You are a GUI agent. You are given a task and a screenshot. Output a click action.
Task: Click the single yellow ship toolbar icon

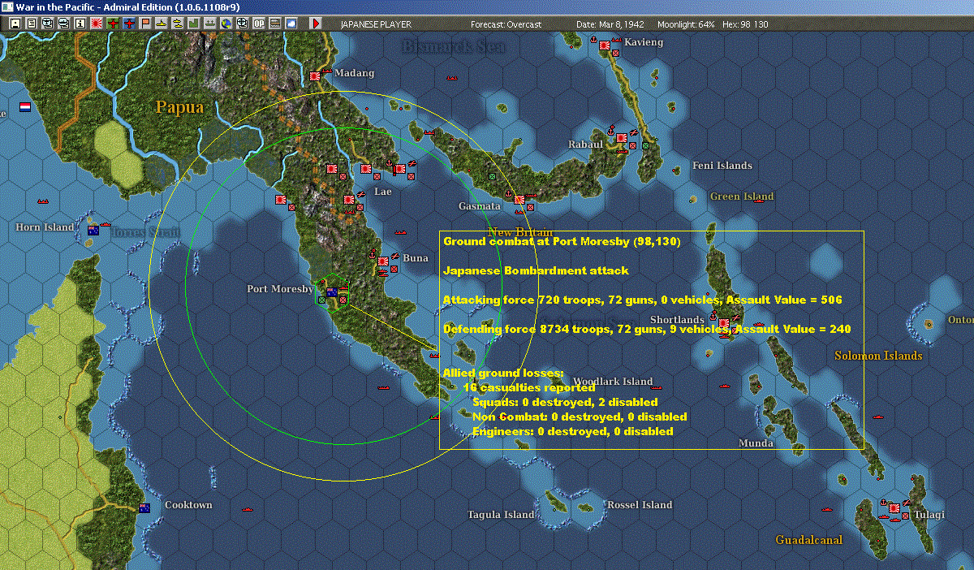click(162, 24)
